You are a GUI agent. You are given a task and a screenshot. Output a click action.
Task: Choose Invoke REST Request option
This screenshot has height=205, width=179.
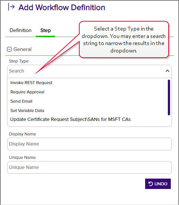point(31,83)
